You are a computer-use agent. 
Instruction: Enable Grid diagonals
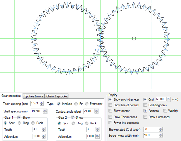145,105
